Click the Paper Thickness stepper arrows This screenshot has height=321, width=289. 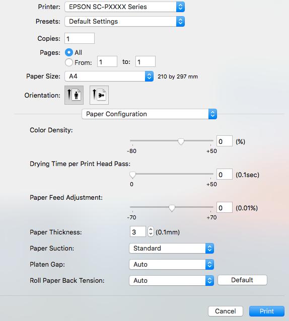pyautogui.click(x=151, y=231)
